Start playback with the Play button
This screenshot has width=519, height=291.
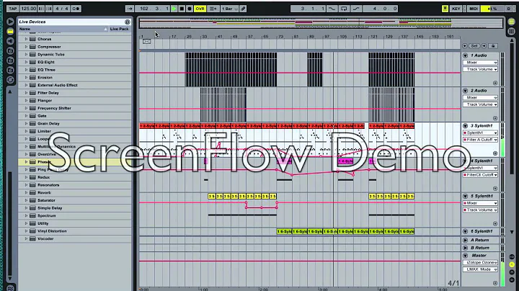(x=174, y=9)
